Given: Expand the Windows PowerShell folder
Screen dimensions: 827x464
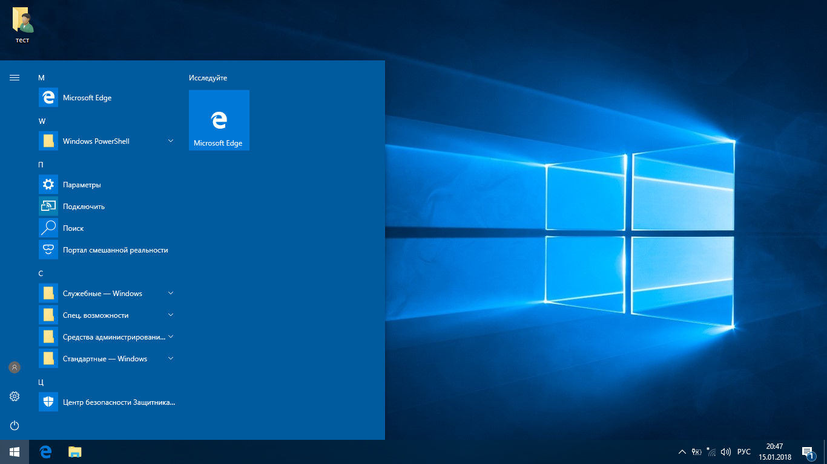Looking at the screenshot, I should click(107, 141).
